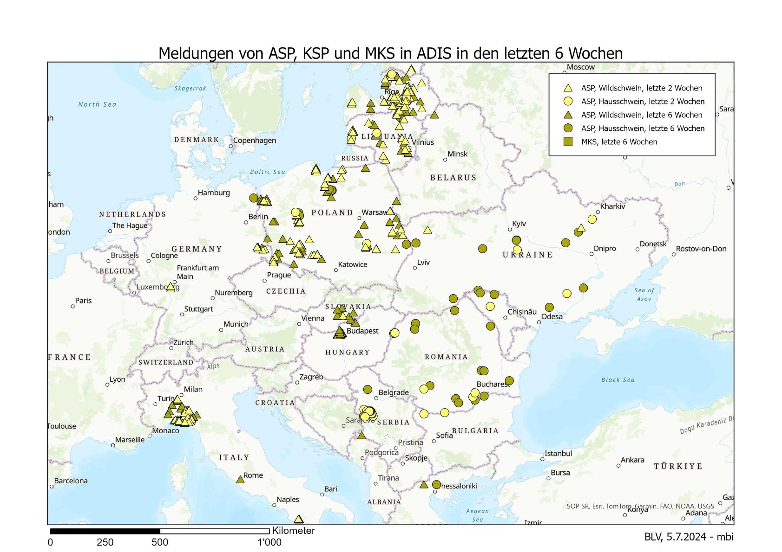
Task: Click the 'GERMANY' country label
Action: click(197, 249)
